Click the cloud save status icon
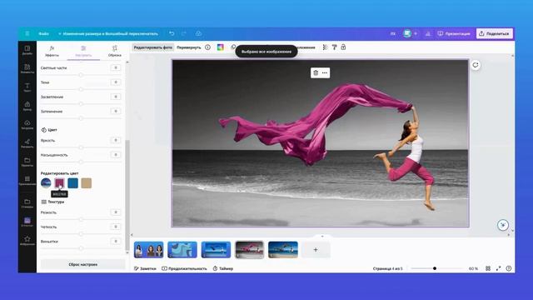533x300 pixels. 198,33
